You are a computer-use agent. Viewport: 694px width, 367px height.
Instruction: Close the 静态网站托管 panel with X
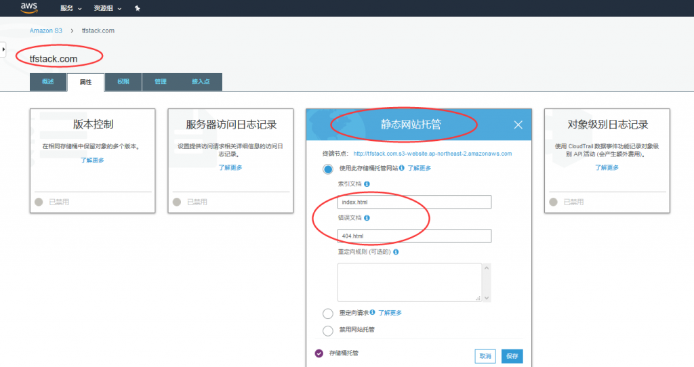[518, 125]
